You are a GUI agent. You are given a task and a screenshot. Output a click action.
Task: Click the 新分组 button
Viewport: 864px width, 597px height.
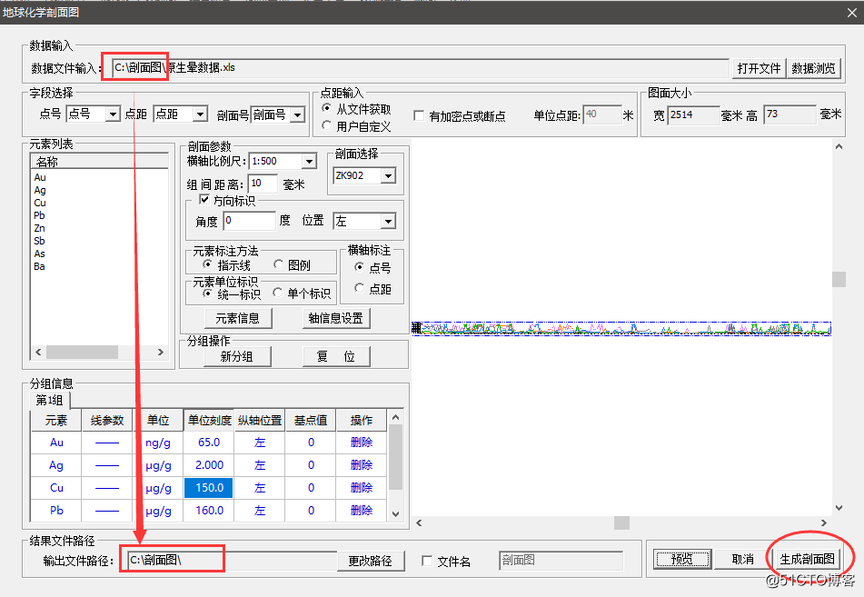[237, 357]
